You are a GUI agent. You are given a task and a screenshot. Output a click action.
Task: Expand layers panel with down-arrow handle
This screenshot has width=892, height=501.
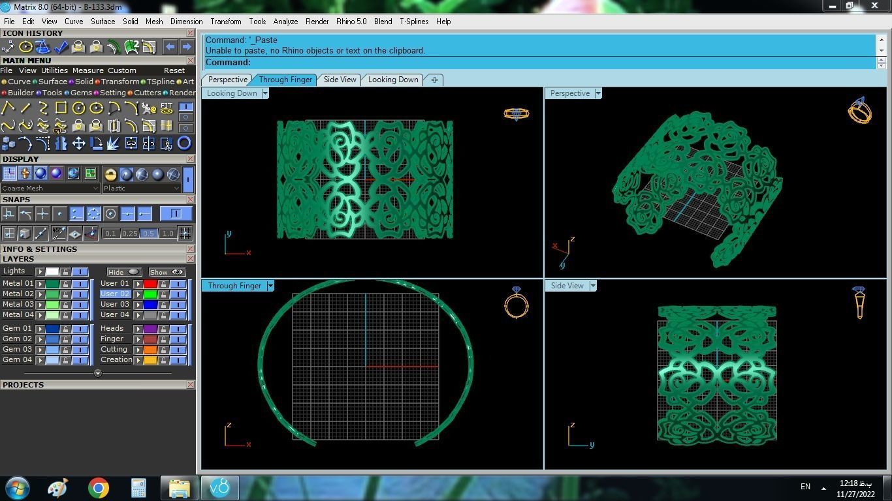coord(98,373)
